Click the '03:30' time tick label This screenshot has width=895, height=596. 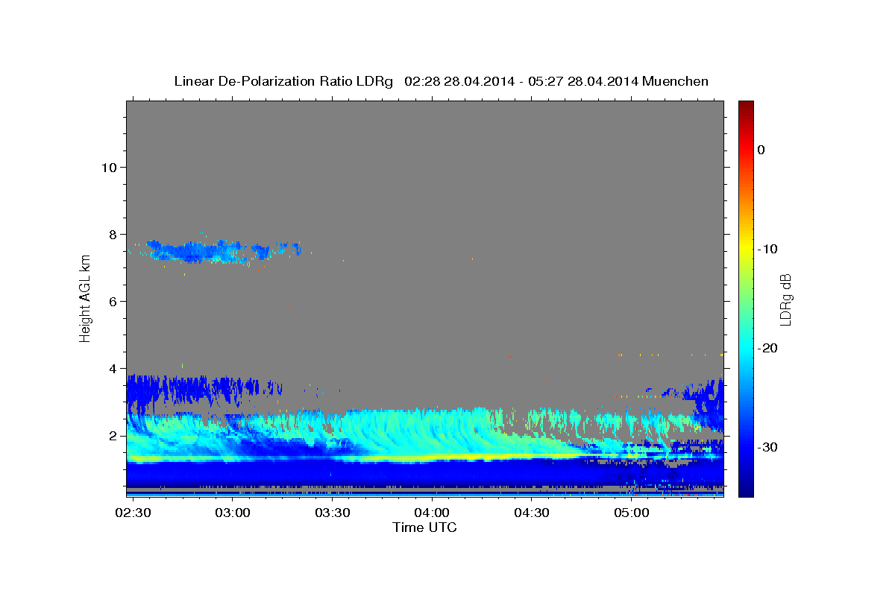(333, 513)
